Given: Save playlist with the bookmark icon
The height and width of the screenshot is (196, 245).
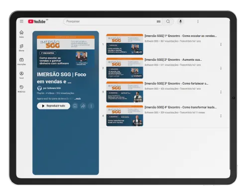Looking at the screenshot, I should pyautogui.click(x=75, y=106).
